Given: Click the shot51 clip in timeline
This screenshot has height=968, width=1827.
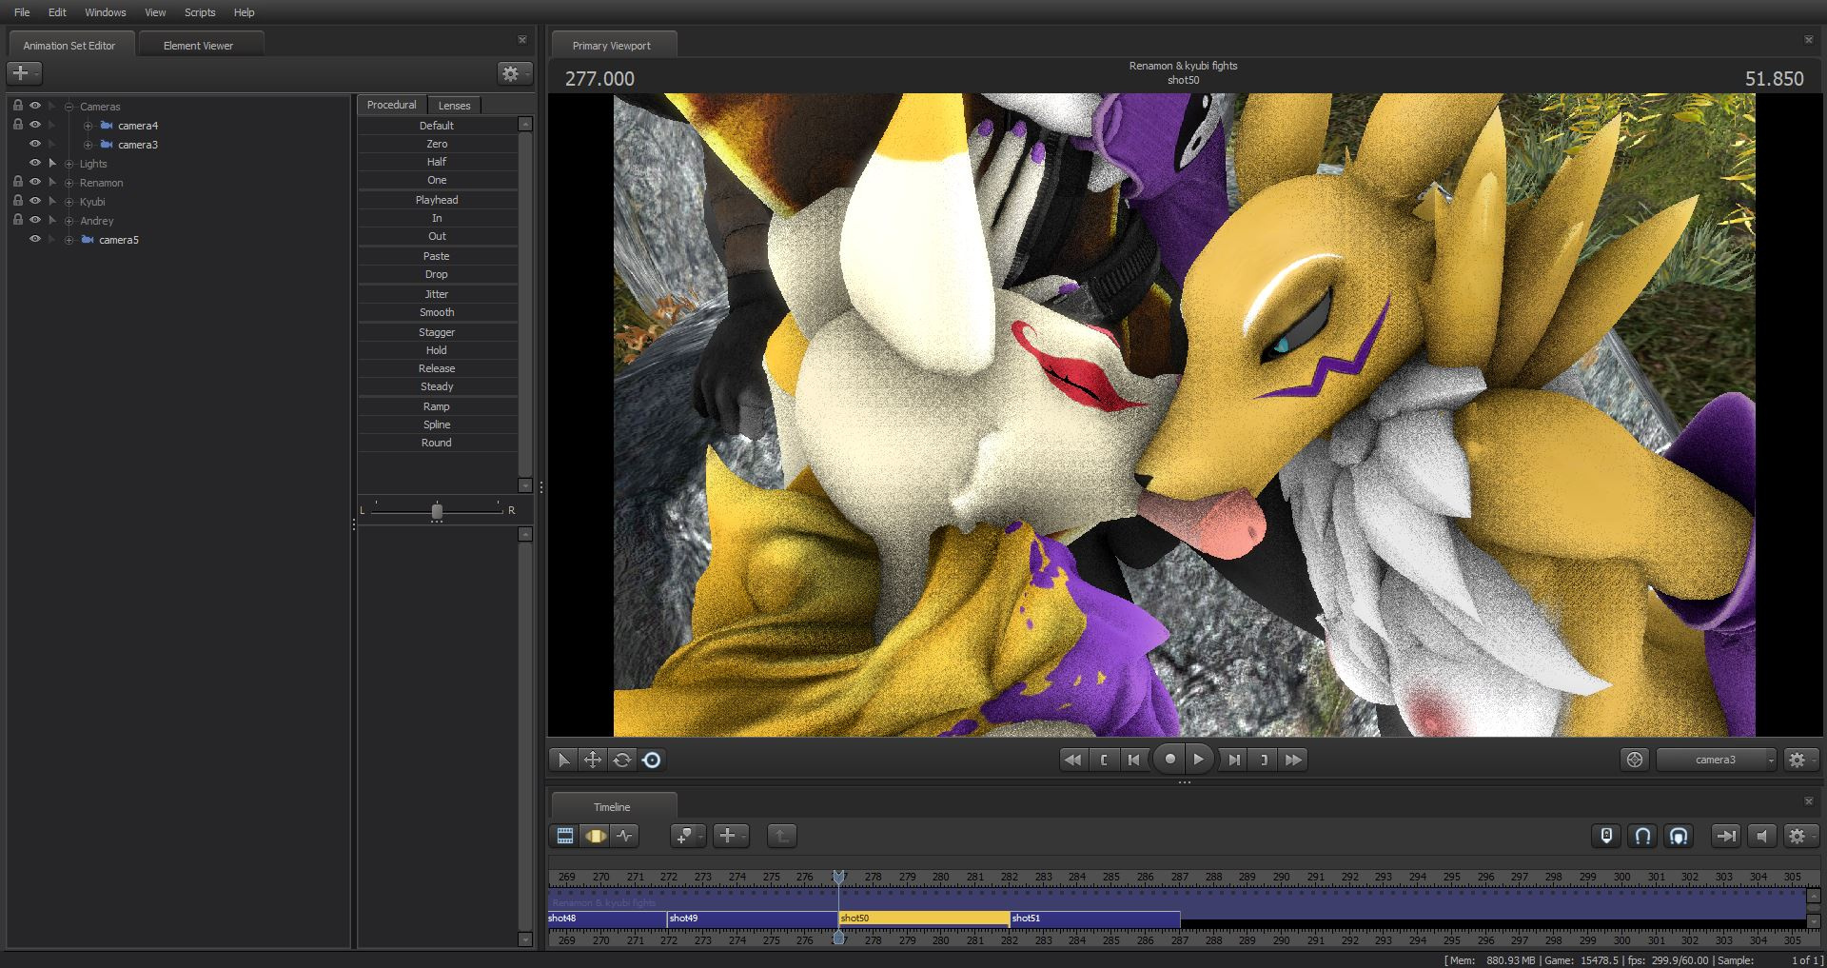Looking at the screenshot, I should (1095, 919).
